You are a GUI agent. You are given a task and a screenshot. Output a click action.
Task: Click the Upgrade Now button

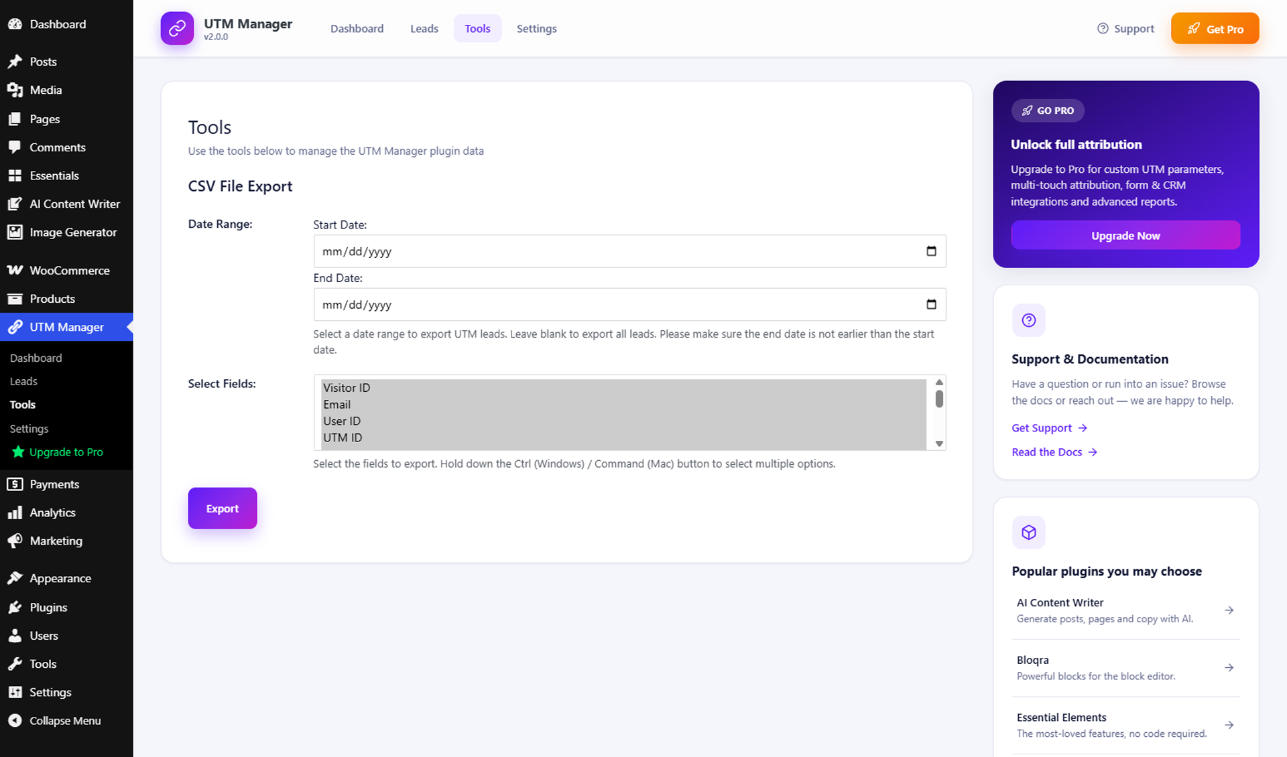click(1126, 236)
